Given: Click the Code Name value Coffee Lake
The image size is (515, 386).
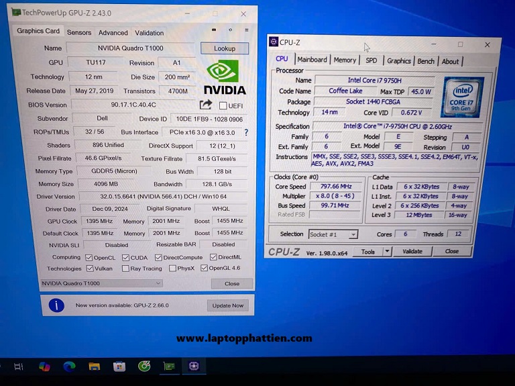Looking at the screenshot, I should coord(345,91).
